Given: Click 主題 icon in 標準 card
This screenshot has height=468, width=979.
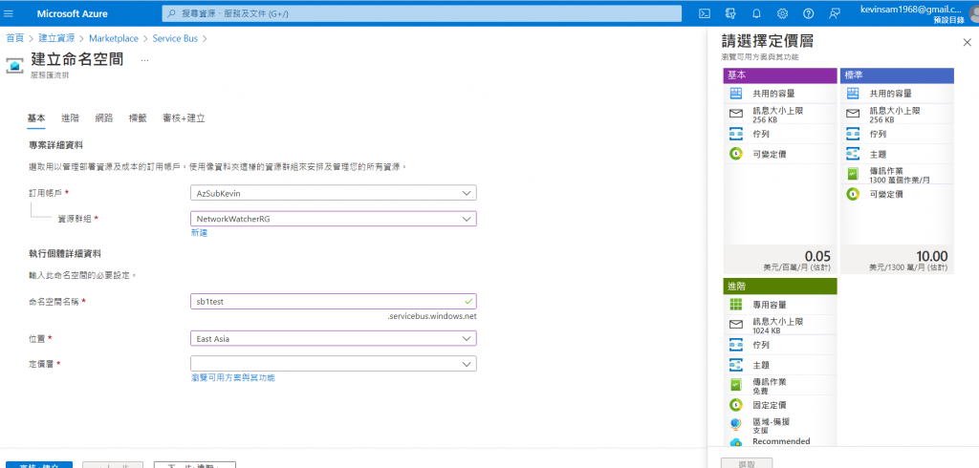Looking at the screenshot, I should click(x=853, y=154).
